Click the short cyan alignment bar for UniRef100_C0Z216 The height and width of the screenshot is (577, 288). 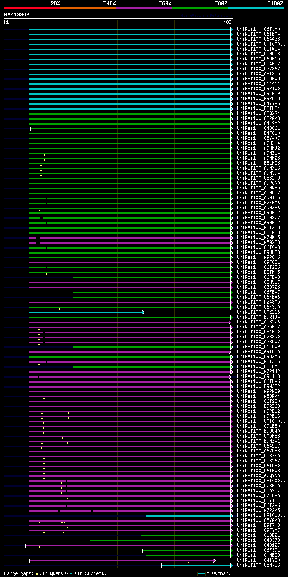tap(86, 312)
